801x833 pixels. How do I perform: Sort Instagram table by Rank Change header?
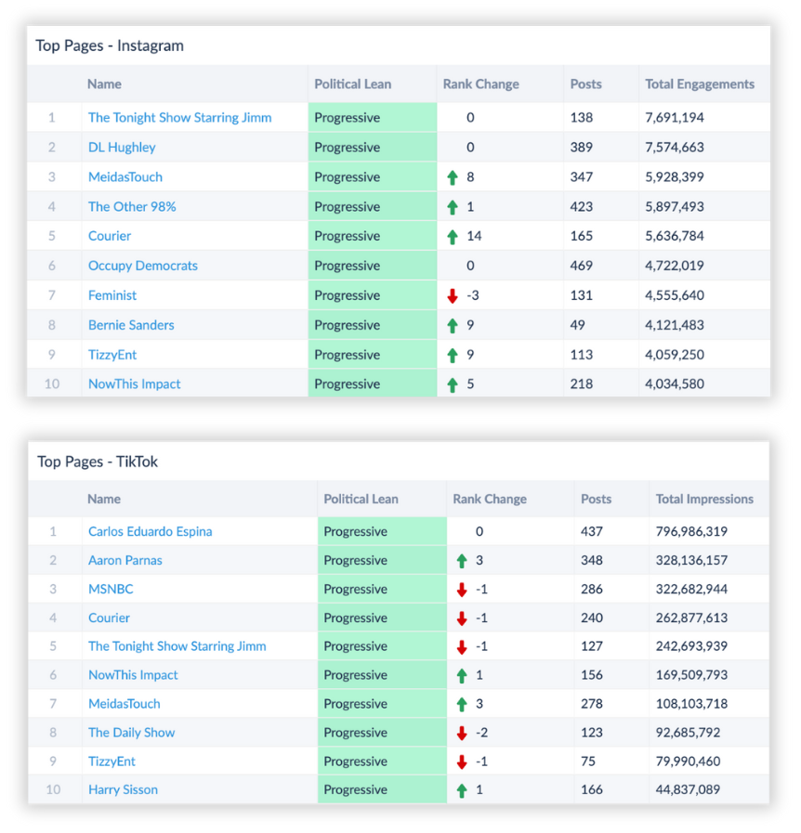pyautogui.click(x=481, y=84)
